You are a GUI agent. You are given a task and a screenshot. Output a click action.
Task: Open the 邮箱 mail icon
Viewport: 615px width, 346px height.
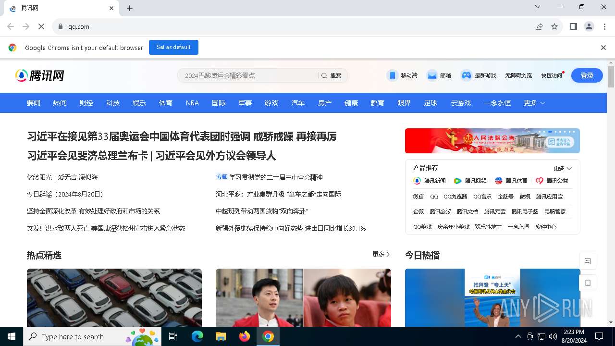point(432,75)
